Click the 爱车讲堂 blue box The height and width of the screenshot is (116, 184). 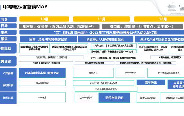(151, 82)
